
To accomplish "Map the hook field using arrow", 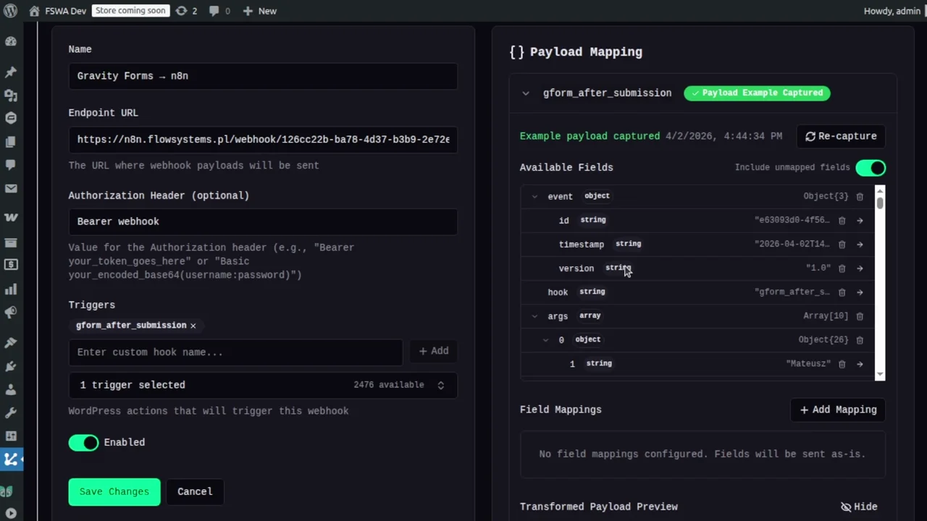I will tap(860, 292).
